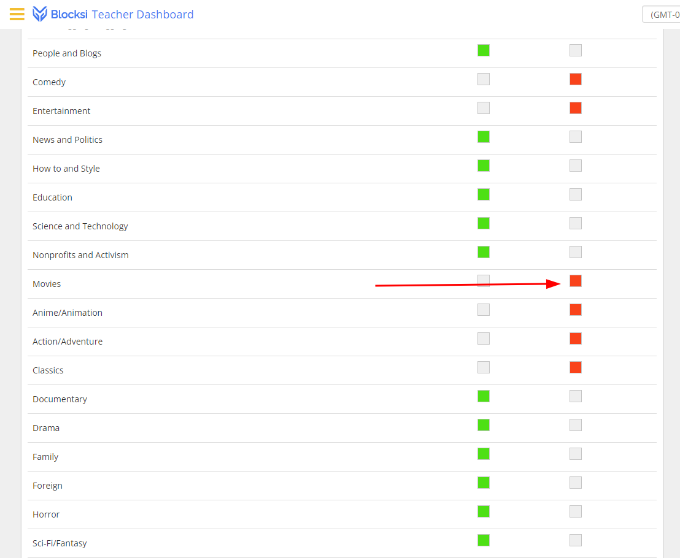Image resolution: width=680 pixels, height=558 pixels.
Task: Check the gray box for Family
Action: pos(576,454)
